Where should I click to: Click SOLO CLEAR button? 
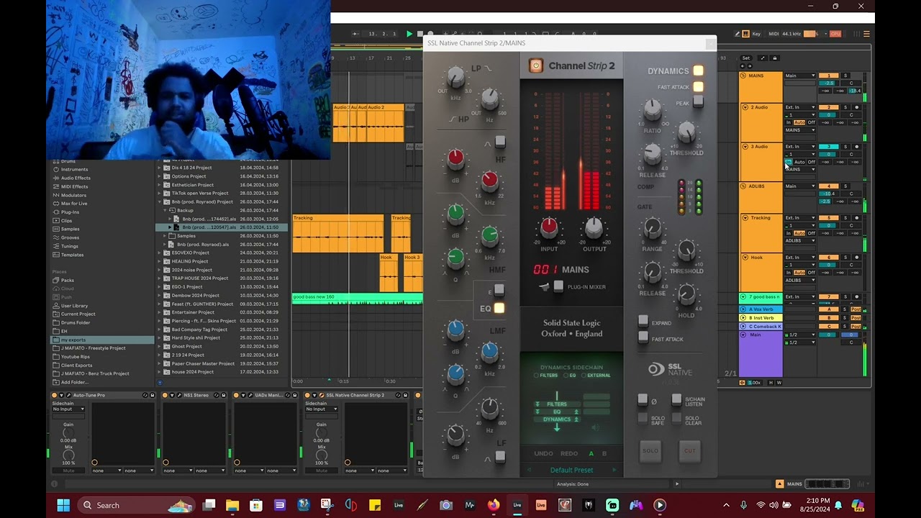pyautogui.click(x=676, y=418)
